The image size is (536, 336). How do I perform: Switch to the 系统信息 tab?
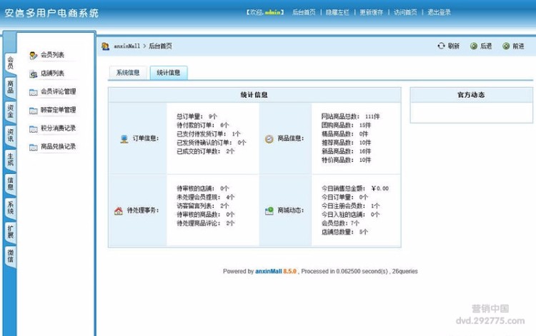(128, 73)
